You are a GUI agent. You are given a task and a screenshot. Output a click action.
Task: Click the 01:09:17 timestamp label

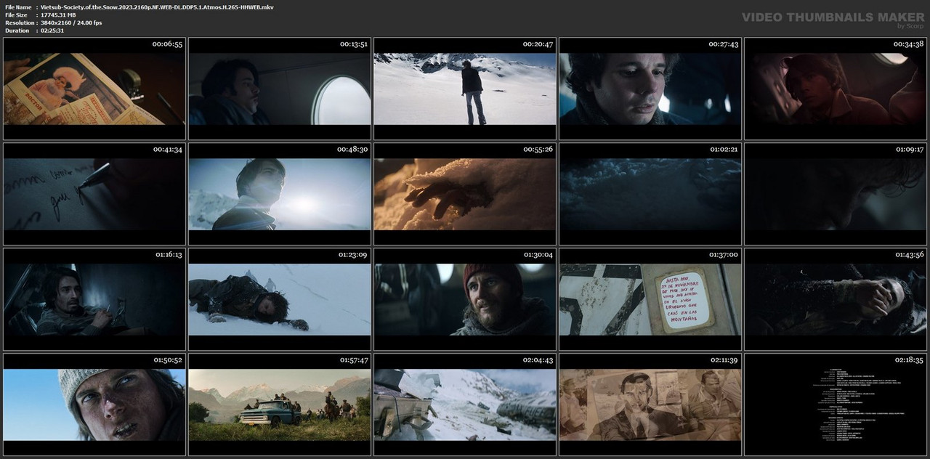coord(908,150)
